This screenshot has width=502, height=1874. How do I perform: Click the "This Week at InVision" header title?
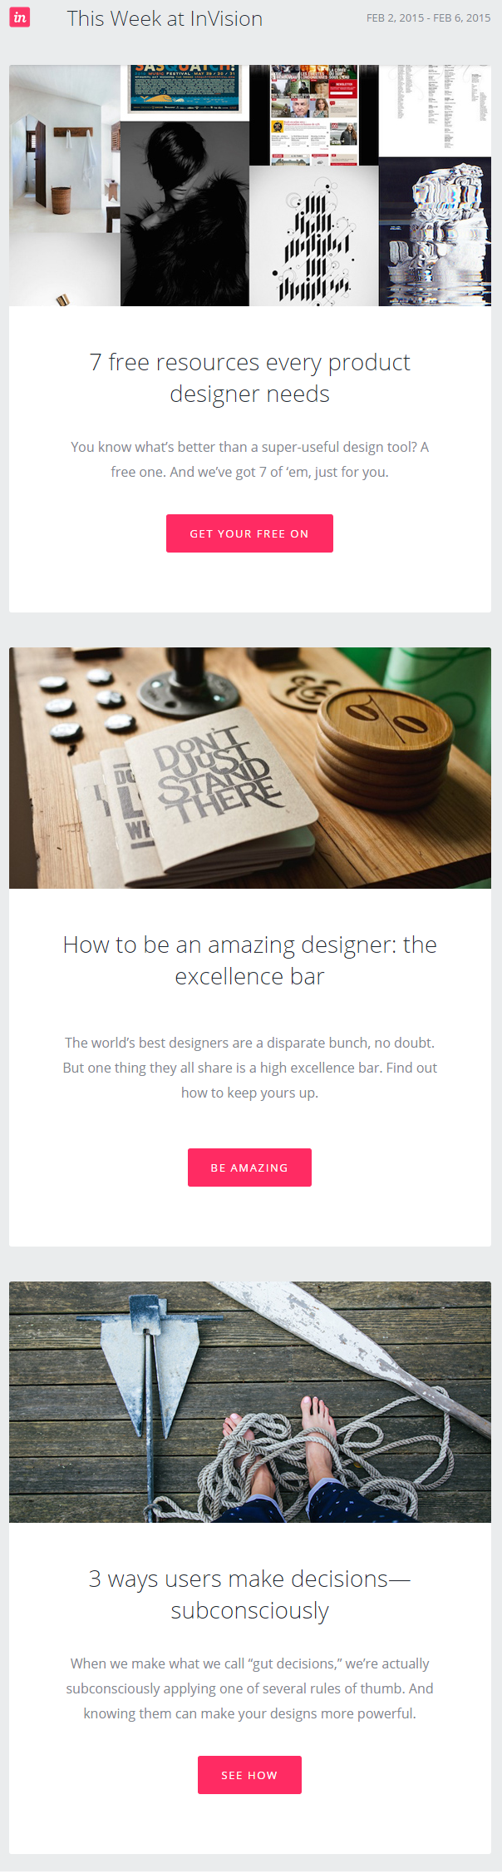(x=165, y=18)
